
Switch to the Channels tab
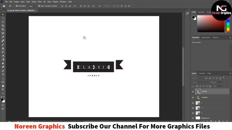[x=202, y=73]
